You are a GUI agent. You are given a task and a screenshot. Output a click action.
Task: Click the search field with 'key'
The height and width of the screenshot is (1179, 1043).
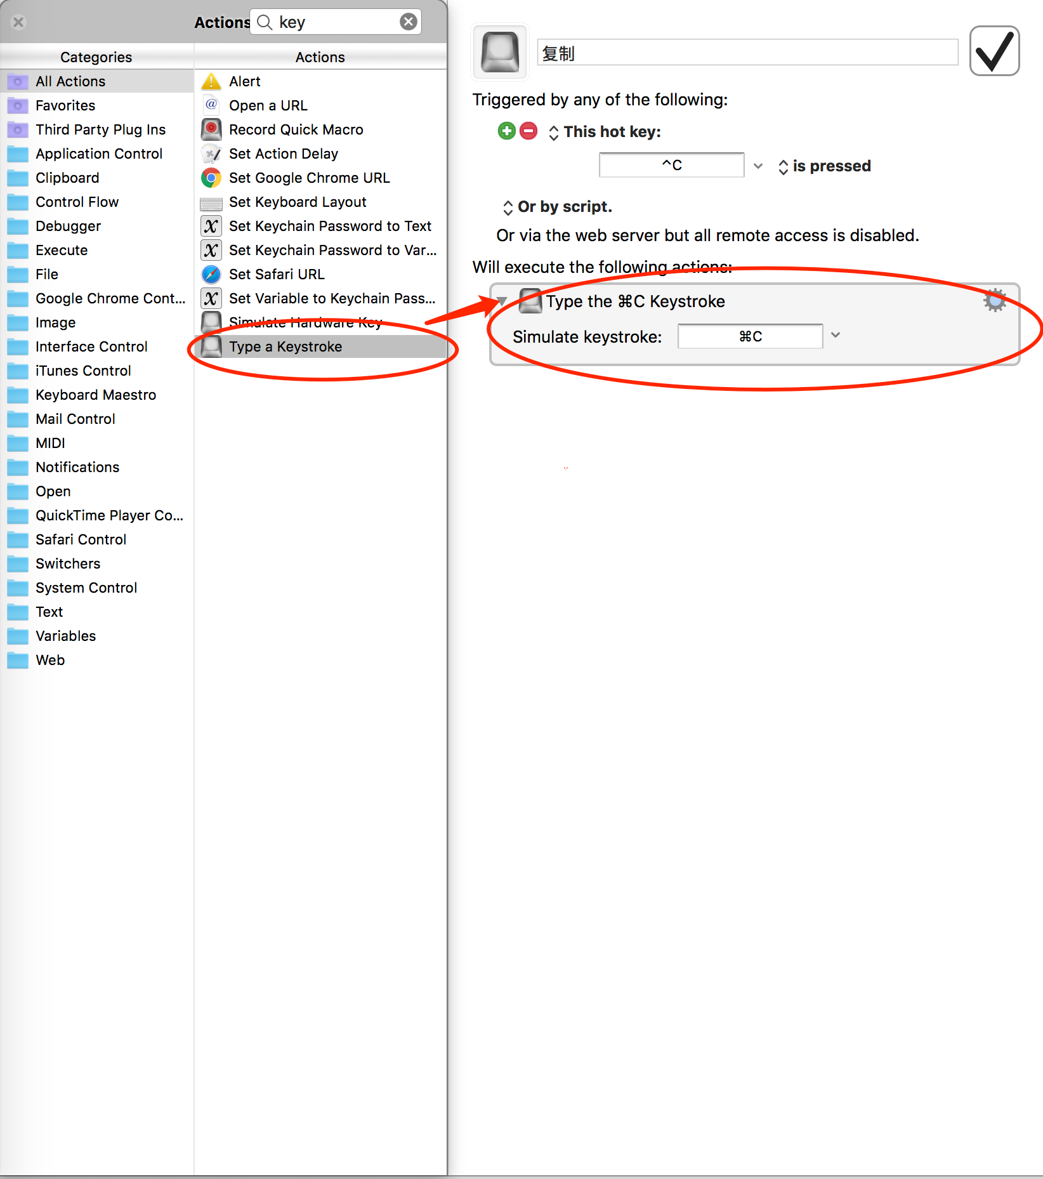(x=336, y=22)
